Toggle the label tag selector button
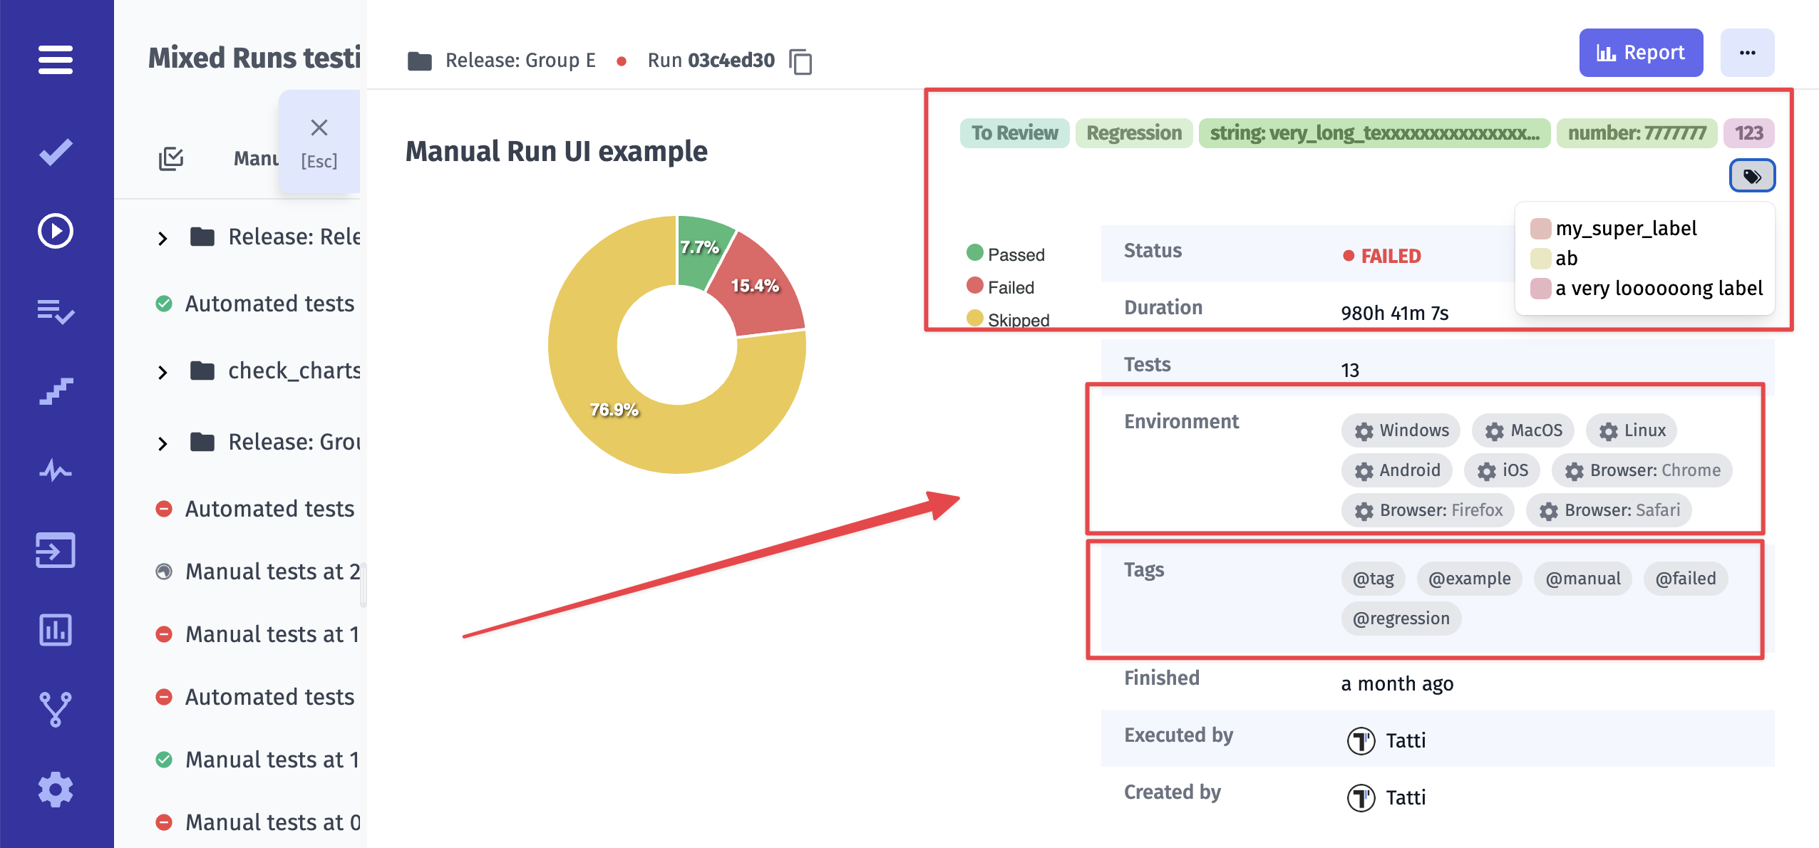The width and height of the screenshot is (1819, 848). (x=1751, y=175)
